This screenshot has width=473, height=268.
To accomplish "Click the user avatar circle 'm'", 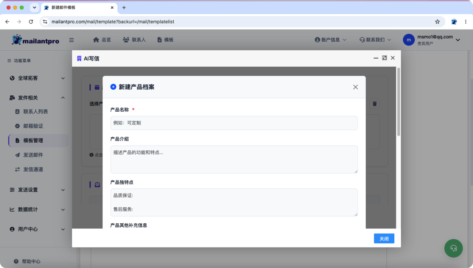I will tap(409, 40).
